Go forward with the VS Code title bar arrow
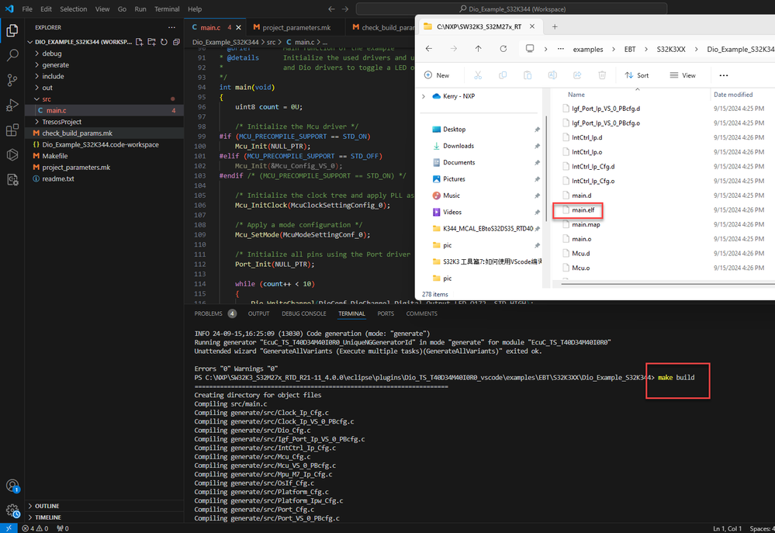 345,9
